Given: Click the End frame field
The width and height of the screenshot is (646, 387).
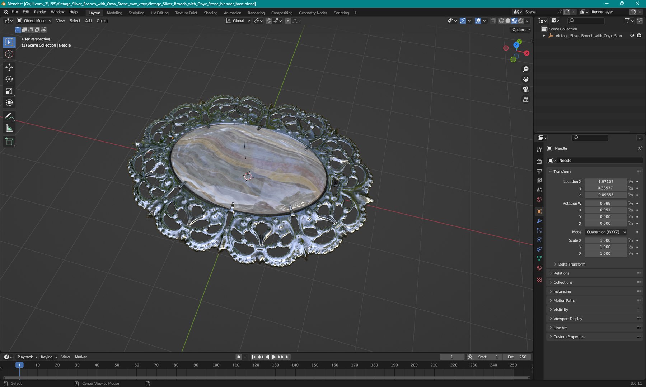Looking at the screenshot, I should click(517, 357).
